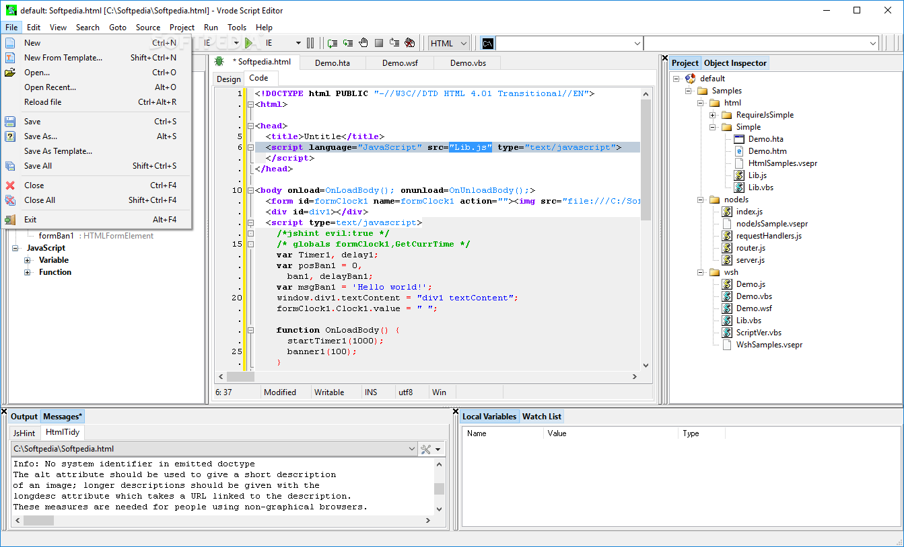Collapse the OnLoadBody function code fold
Viewport: 904px width, 547px height.
click(x=250, y=330)
